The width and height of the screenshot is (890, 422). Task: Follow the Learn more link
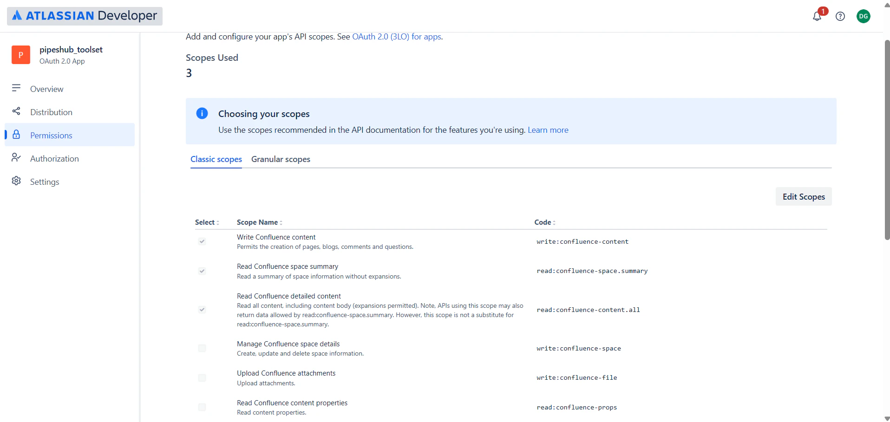click(x=548, y=130)
